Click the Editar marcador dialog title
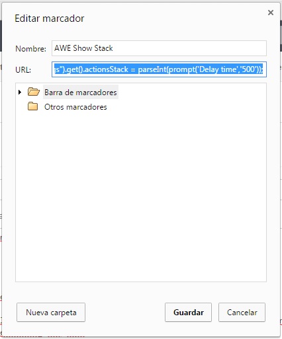 click(x=50, y=19)
